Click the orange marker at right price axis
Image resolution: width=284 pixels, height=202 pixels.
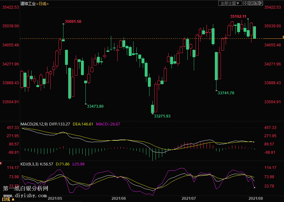pos(282,37)
